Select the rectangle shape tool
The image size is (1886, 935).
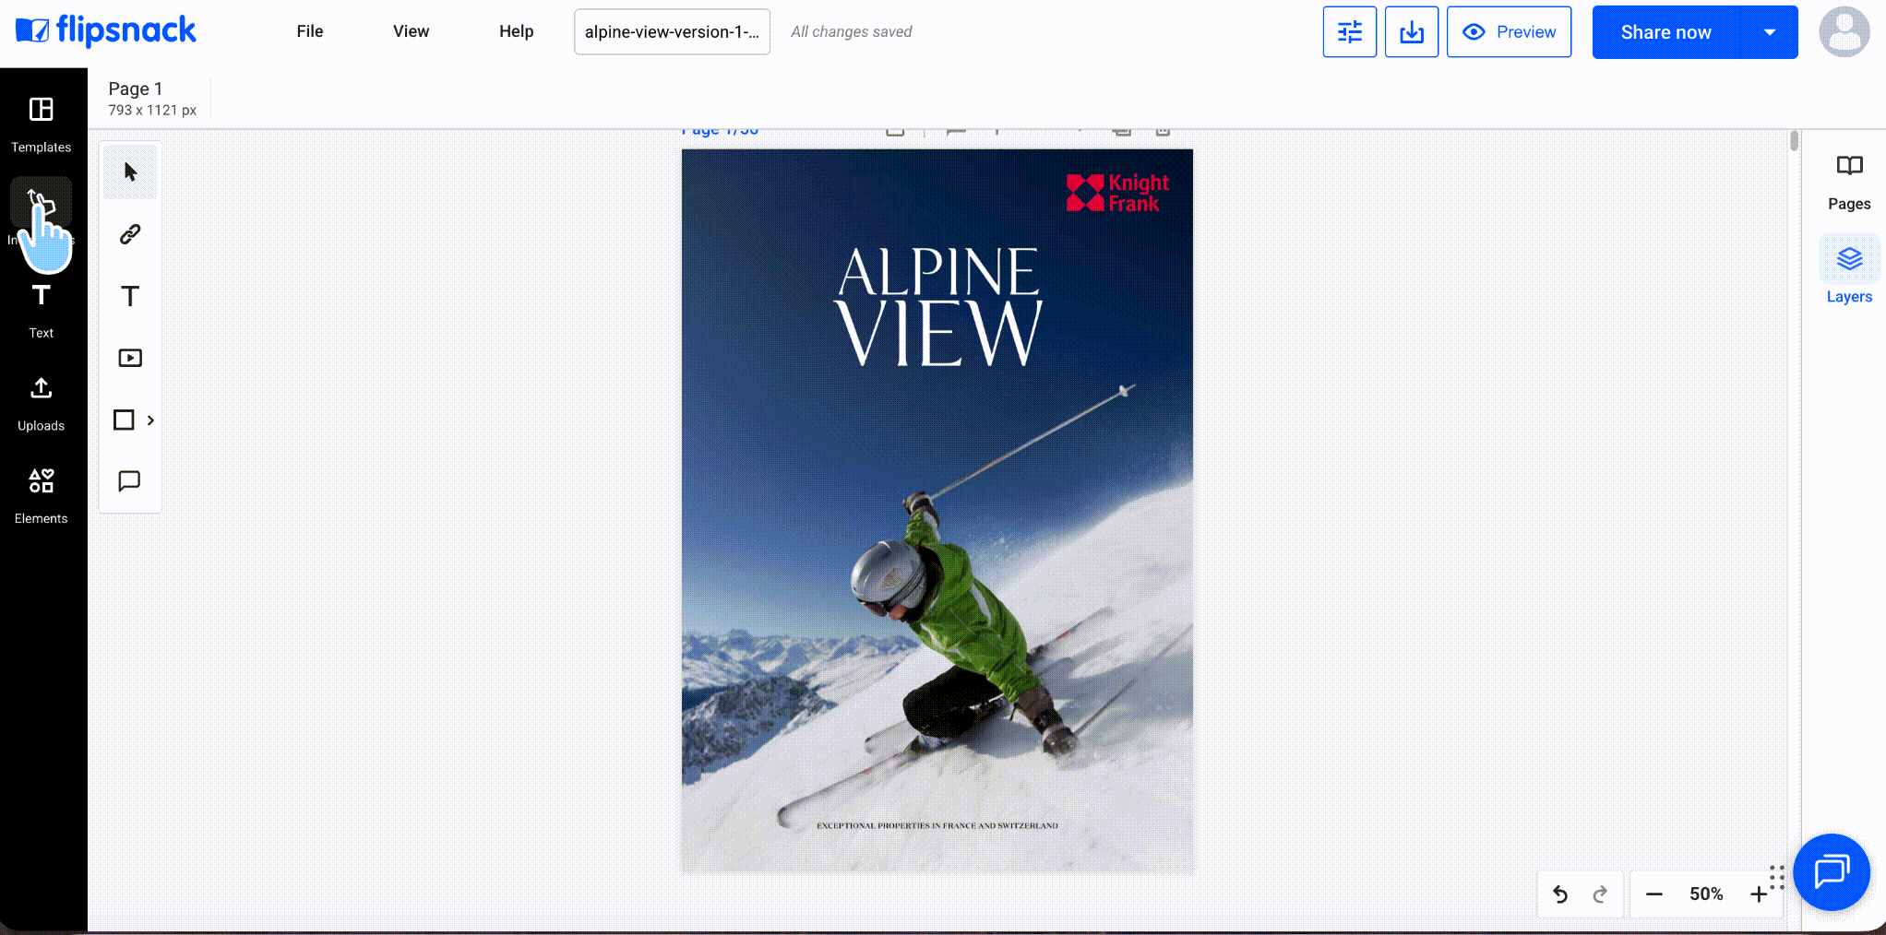[124, 420]
